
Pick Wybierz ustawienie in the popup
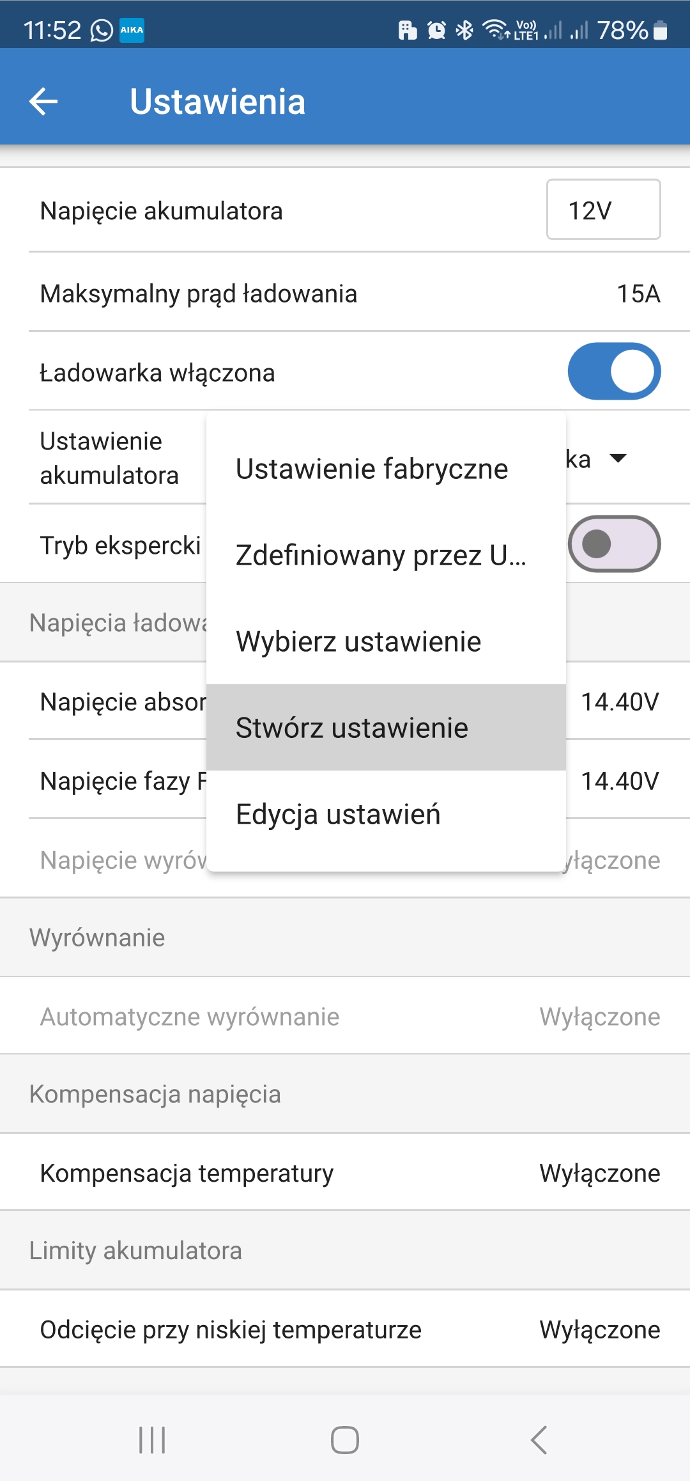pos(358,641)
